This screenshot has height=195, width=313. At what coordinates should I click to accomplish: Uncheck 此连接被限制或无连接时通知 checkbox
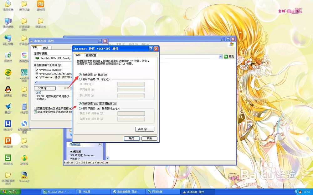pyautogui.click(x=35, y=112)
